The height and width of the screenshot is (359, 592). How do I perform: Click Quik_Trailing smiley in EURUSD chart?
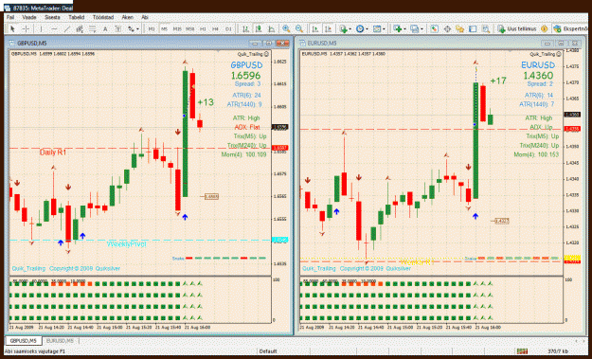coord(559,54)
